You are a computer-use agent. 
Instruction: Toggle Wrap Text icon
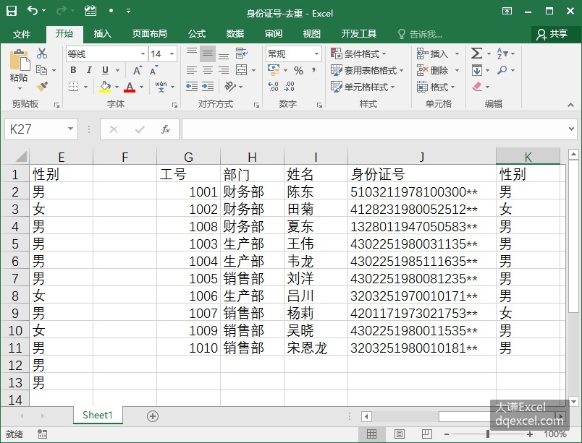242,53
